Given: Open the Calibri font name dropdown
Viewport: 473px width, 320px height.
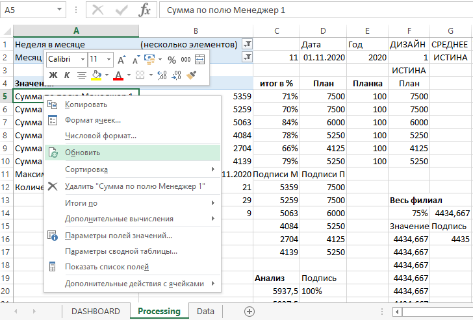Looking at the screenshot, I should point(81,59).
